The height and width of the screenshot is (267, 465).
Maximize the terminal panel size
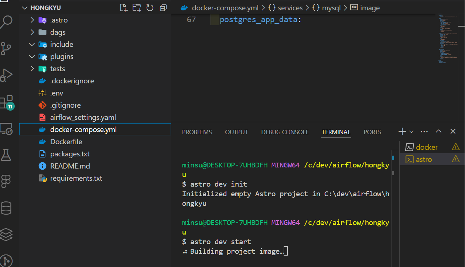(438, 132)
